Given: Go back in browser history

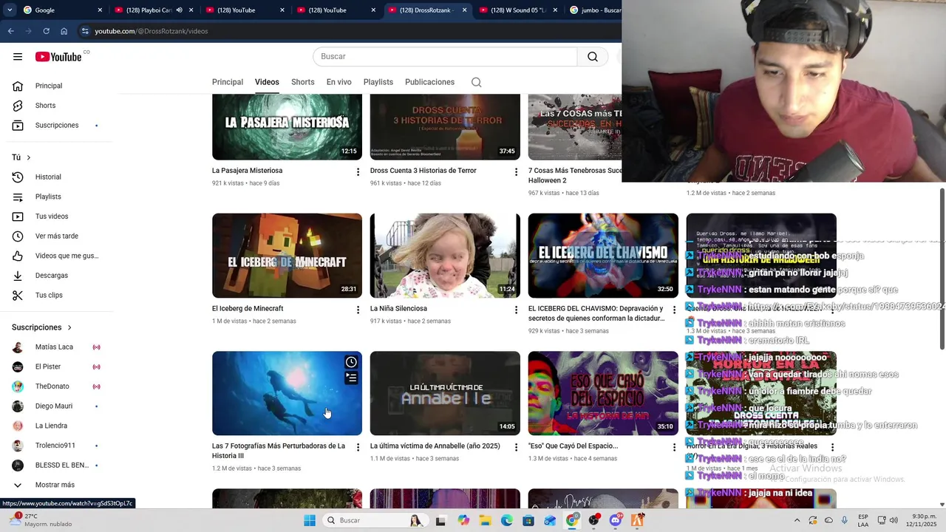Looking at the screenshot, I should (10, 31).
